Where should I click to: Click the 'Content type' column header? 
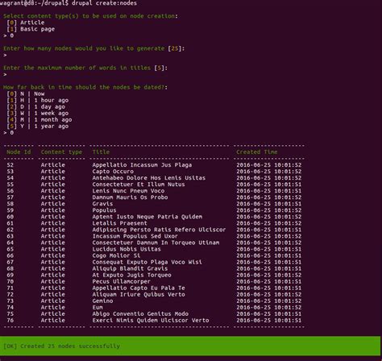tap(61, 152)
